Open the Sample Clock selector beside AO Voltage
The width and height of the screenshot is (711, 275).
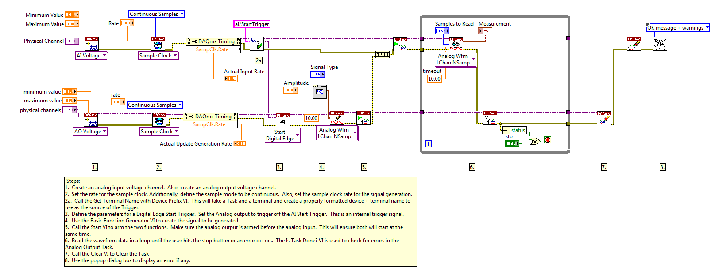(x=159, y=132)
